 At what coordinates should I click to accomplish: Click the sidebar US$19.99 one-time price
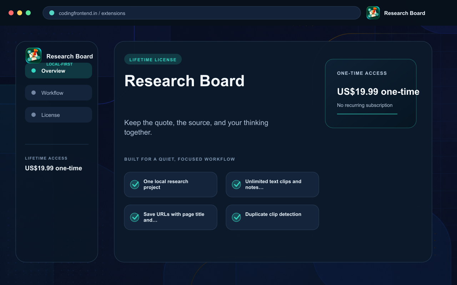tap(54, 168)
